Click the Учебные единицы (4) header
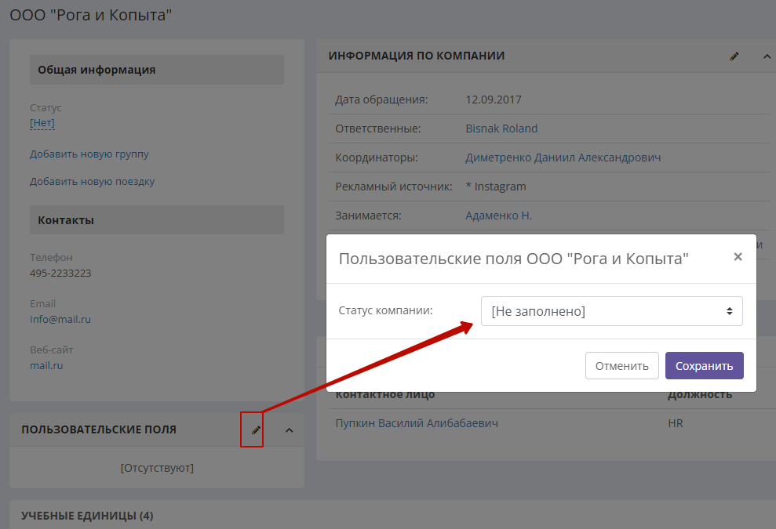Screen dimensions: 776x529 tap(87, 516)
